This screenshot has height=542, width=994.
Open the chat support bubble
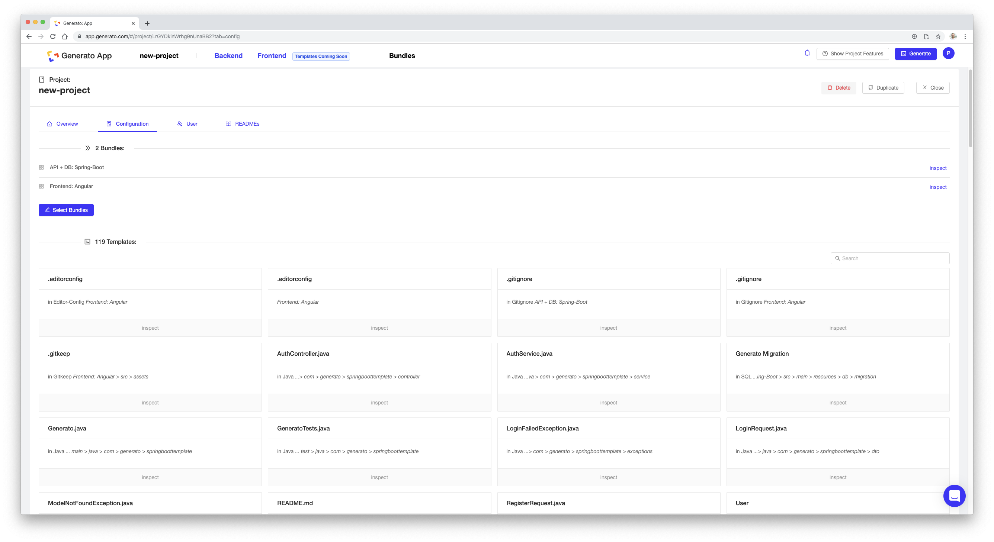click(x=954, y=496)
